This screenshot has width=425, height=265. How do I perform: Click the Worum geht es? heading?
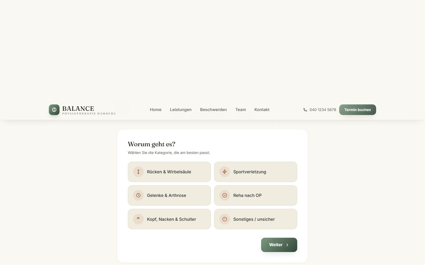(x=151, y=144)
